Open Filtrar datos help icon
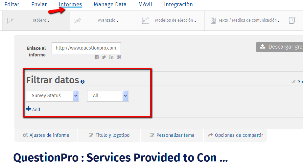Image resolution: width=303 pixels, height=166 pixels. 82,82
